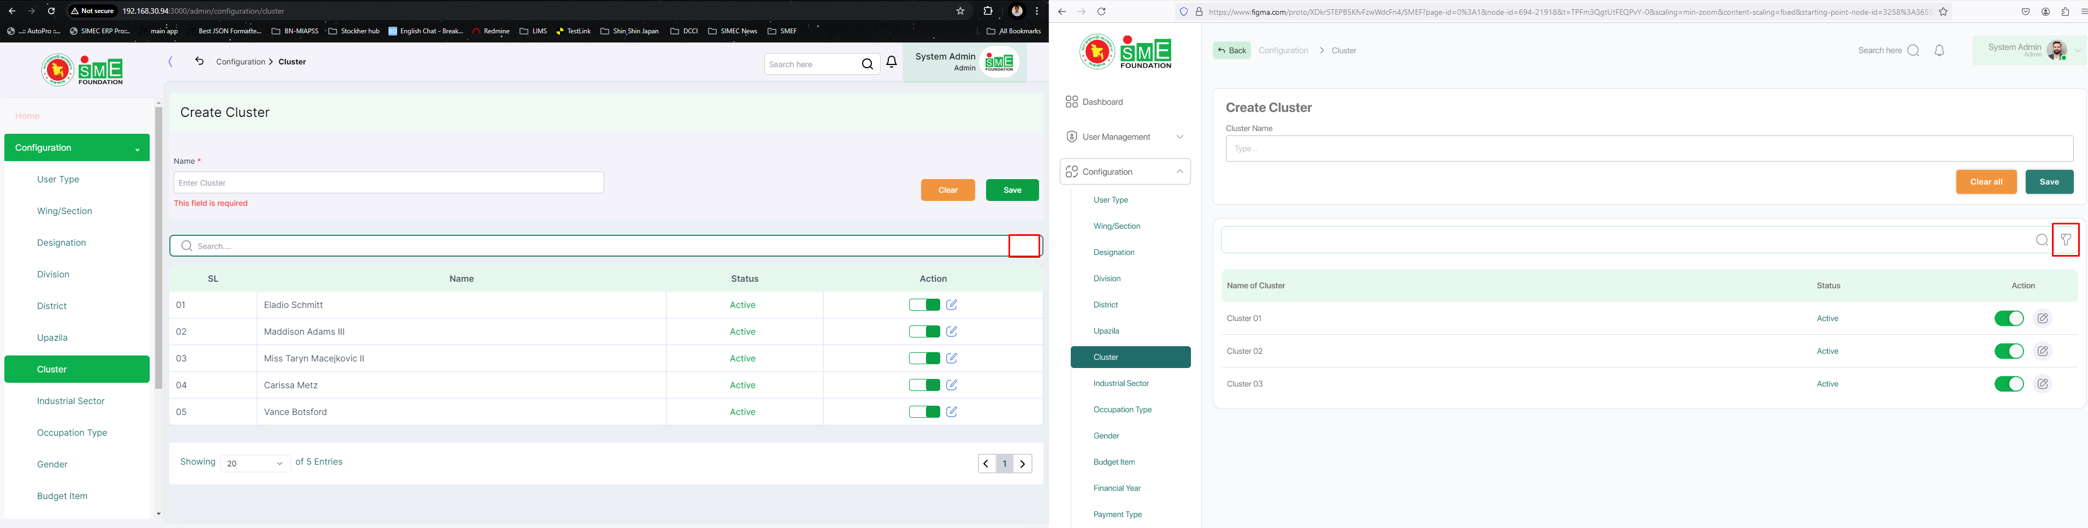Viewport: 2088px width, 528px height.
Task: Click the Back button in Figma header
Action: click(x=1232, y=50)
